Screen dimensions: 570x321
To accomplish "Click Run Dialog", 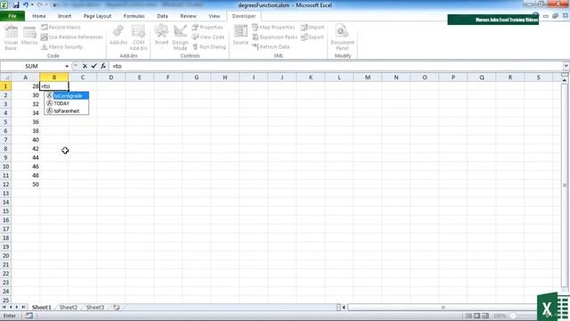I will (208, 47).
